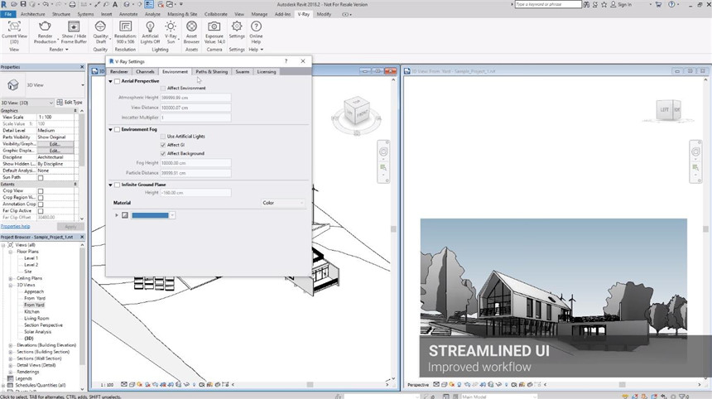Toggle Artificial Lights Off icon
This screenshot has width=712, height=399.
click(151, 27)
